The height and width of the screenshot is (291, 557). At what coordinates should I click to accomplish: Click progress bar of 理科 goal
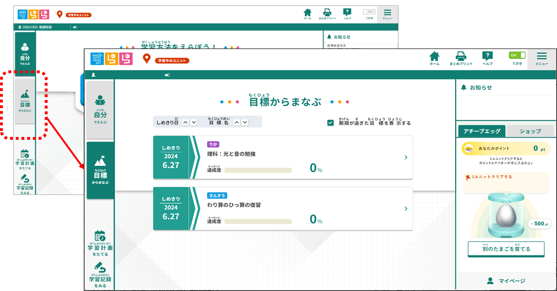coord(258,170)
